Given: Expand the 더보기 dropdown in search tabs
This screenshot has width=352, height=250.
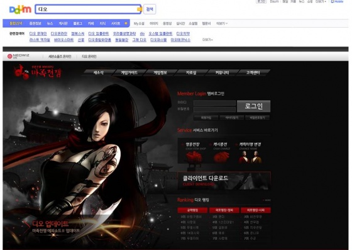Looking at the screenshot, I should pos(222,23).
